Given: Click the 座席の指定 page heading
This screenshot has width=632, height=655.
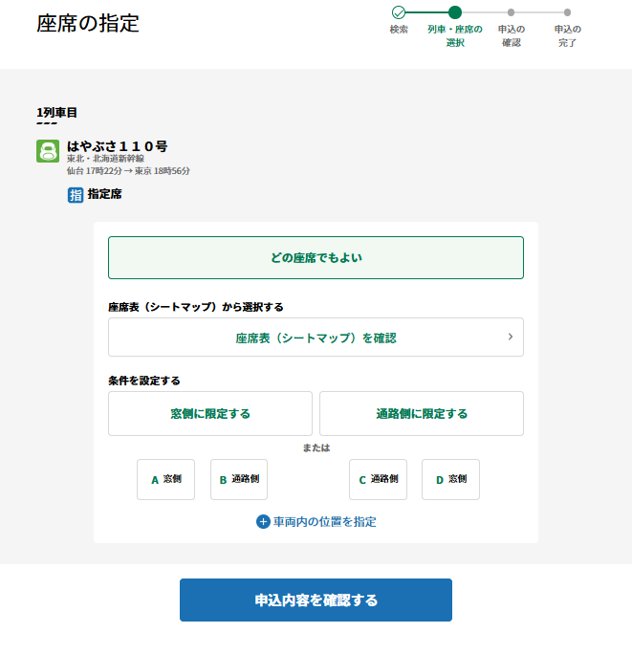Looking at the screenshot, I should 88,24.
